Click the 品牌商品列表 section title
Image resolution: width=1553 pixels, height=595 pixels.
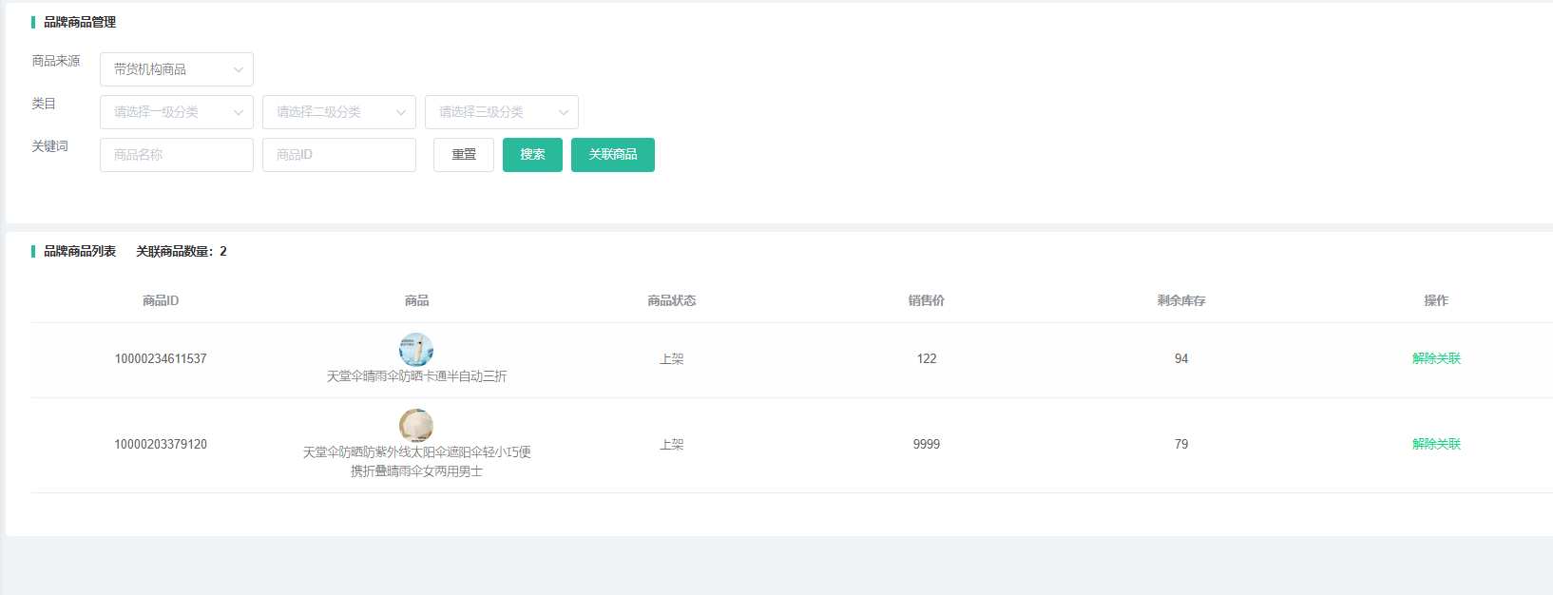pos(80,251)
